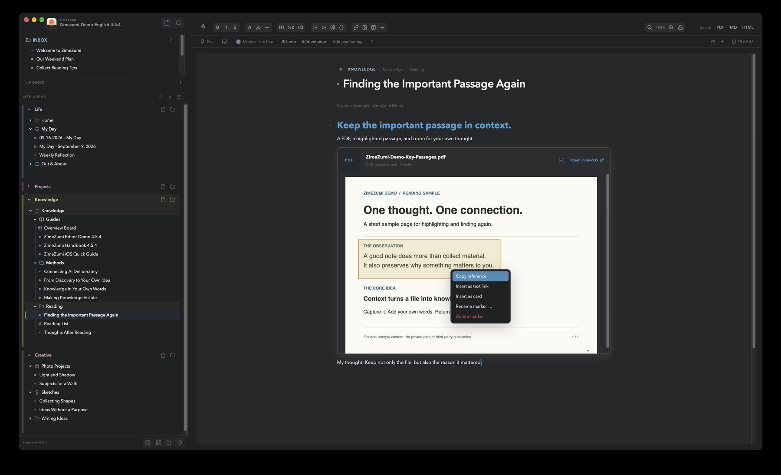Image resolution: width=781 pixels, height=475 pixels.
Task: Expand the Projects area
Action: tap(29, 186)
